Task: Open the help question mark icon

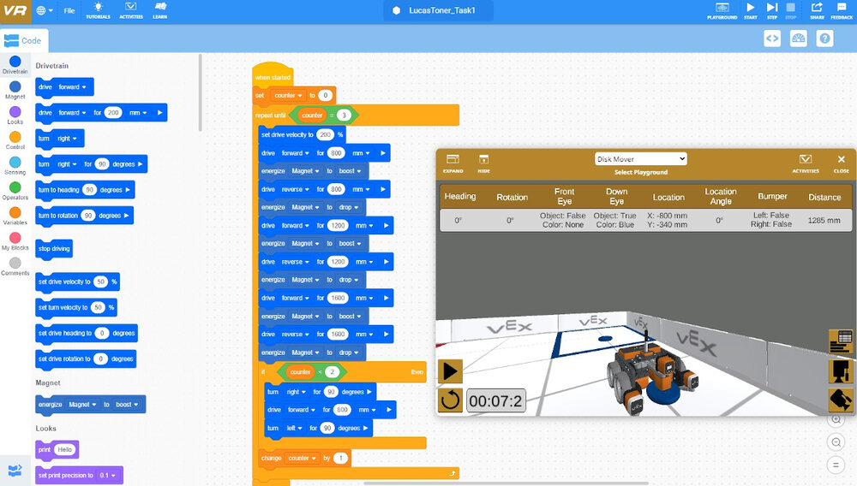Action: click(x=824, y=39)
